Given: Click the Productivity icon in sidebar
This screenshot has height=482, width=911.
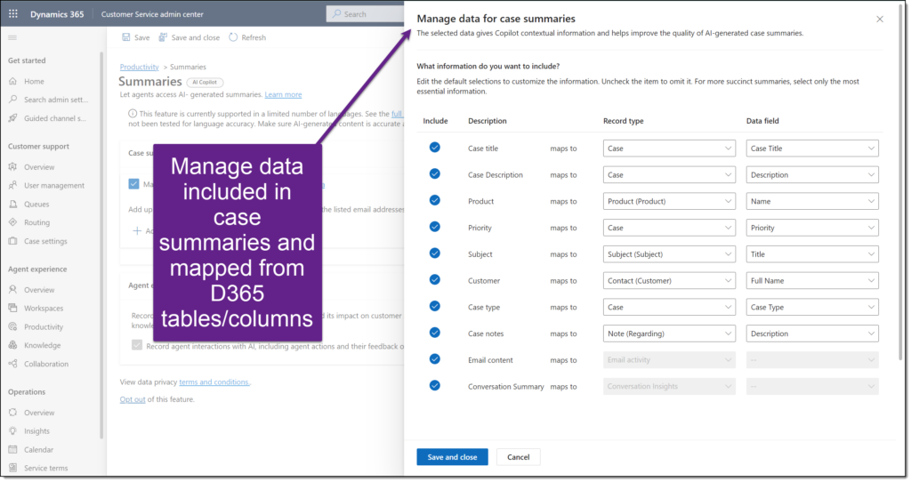Looking at the screenshot, I should coord(12,326).
